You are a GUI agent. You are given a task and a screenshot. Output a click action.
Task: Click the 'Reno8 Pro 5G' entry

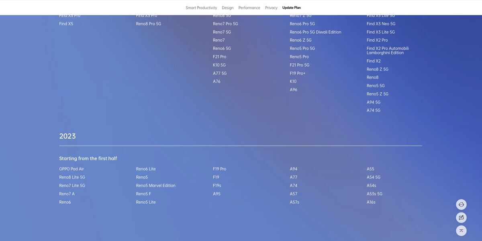149,24
